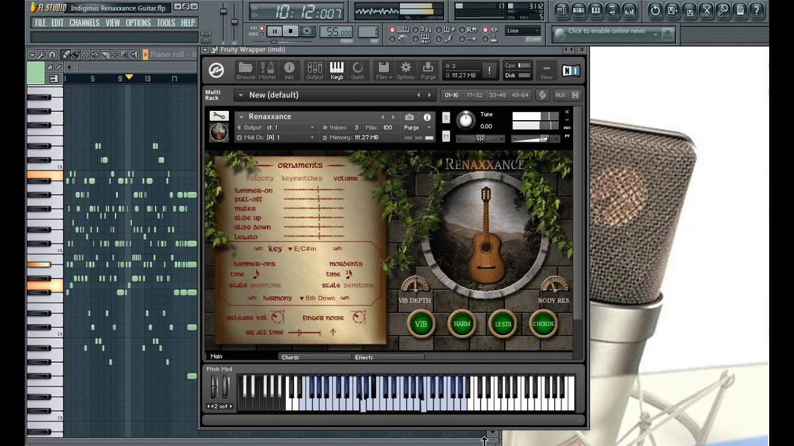
Task: Open the key E/C#m dropdown
Action: (x=302, y=249)
